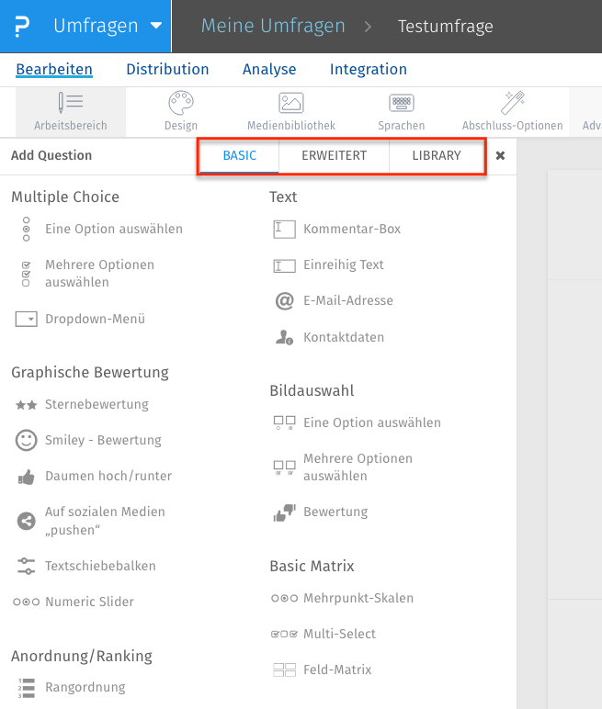
Task: Add Kontaktdaten person icon
Action: [284, 337]
